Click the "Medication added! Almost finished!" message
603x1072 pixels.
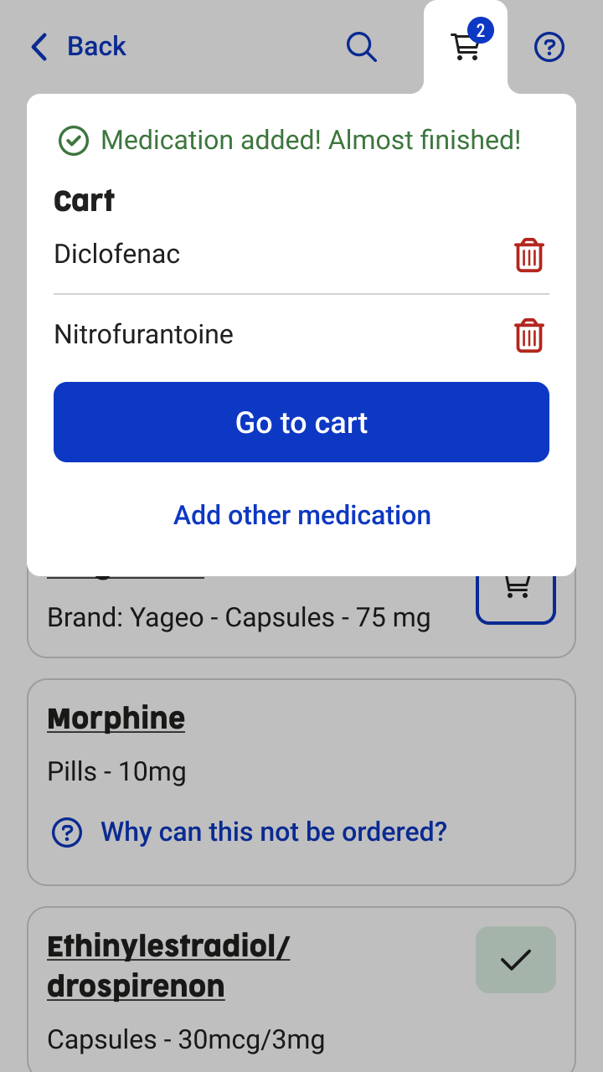311,140
